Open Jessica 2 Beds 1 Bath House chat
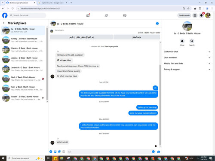 click(x=23, y=59)
